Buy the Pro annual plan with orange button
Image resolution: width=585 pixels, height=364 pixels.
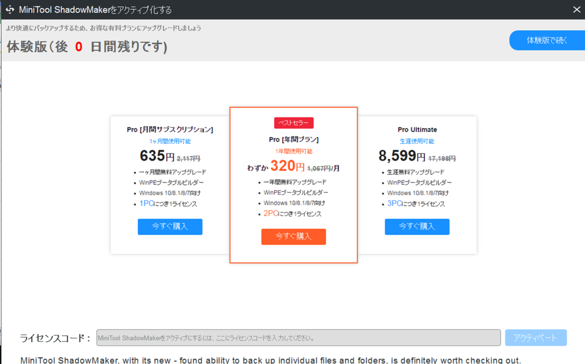(293, 236)
